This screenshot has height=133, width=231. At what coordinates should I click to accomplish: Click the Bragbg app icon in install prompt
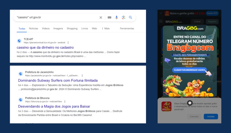[x=166, y=106]
